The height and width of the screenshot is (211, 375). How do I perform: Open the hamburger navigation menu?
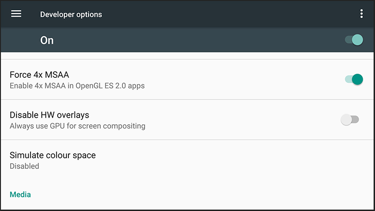[x=16, y=14]
